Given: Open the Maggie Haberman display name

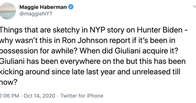Looking at the screenshot, I should (43, 7).
